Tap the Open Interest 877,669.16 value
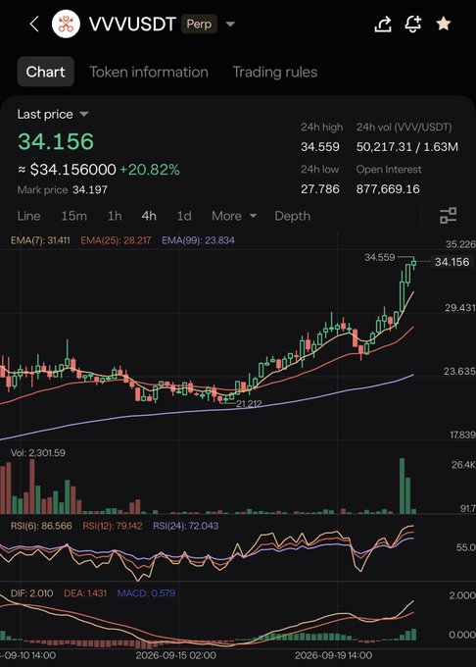Viewport: 476px width, 667px height. [388, 189]
